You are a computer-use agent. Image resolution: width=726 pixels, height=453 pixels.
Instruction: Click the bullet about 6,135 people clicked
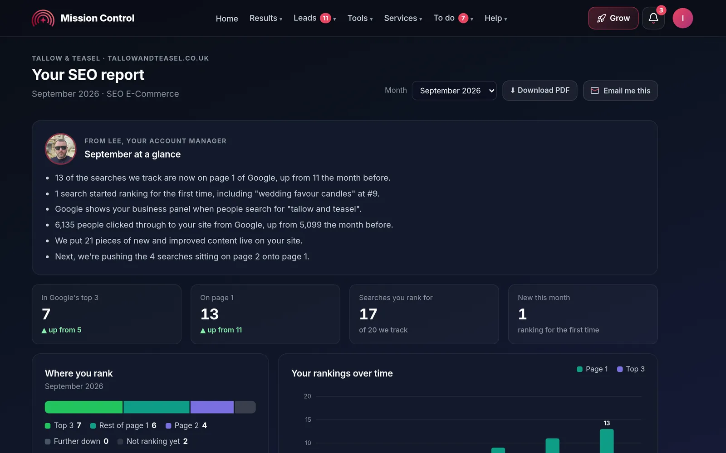click(x=224, y=225)
